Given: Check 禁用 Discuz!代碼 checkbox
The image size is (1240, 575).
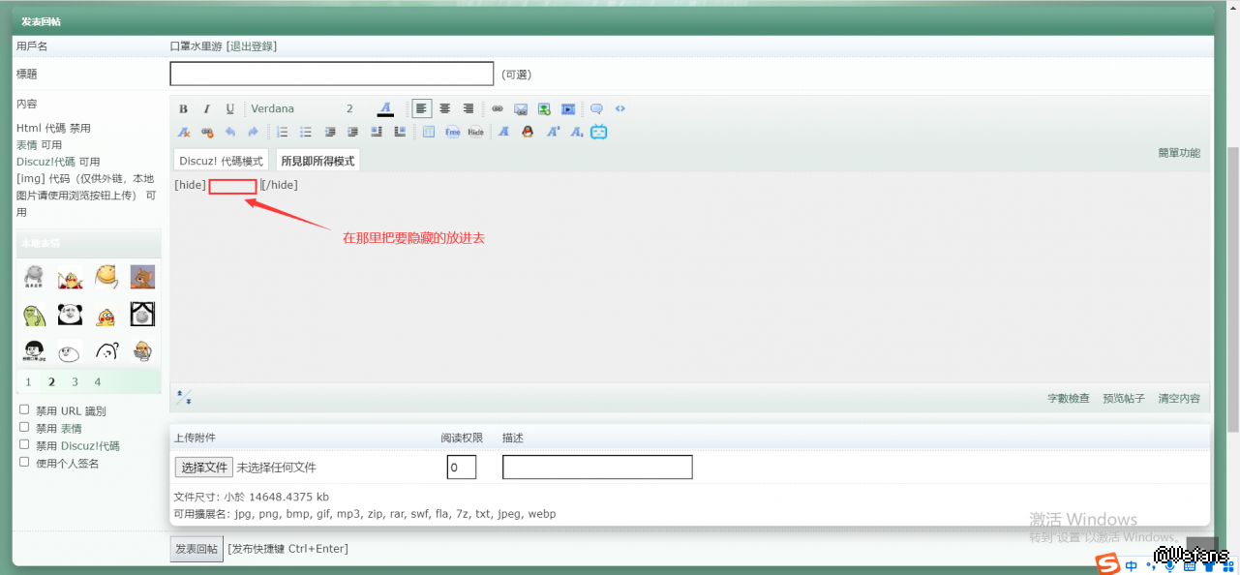Looking at the screenshot, I should [x=24, y=444].
